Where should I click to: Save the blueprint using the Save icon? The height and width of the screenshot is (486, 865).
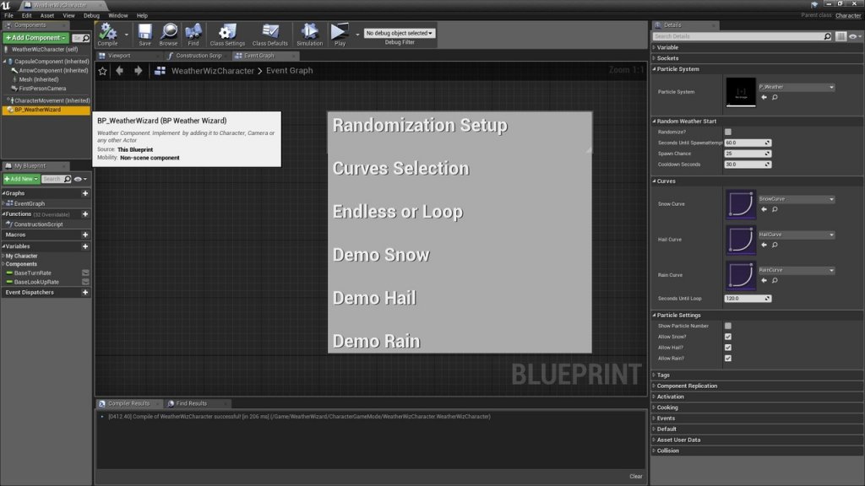pos(144,34)
